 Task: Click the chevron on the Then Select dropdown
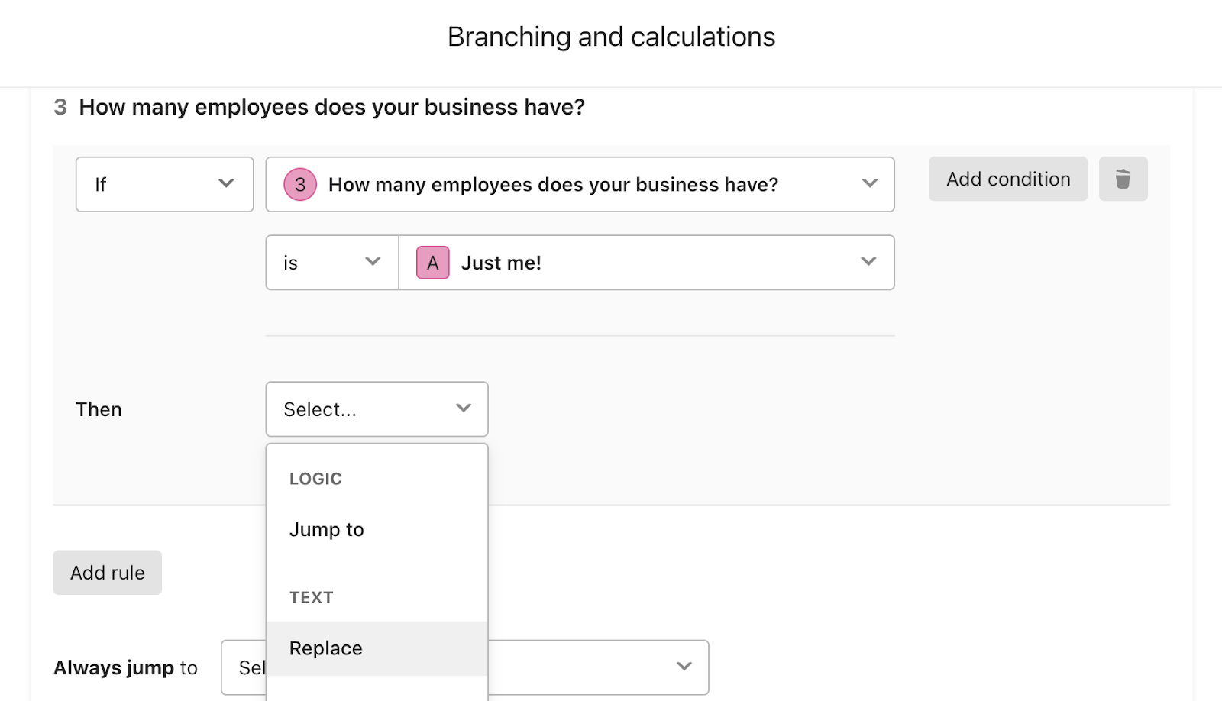(463, 409)
